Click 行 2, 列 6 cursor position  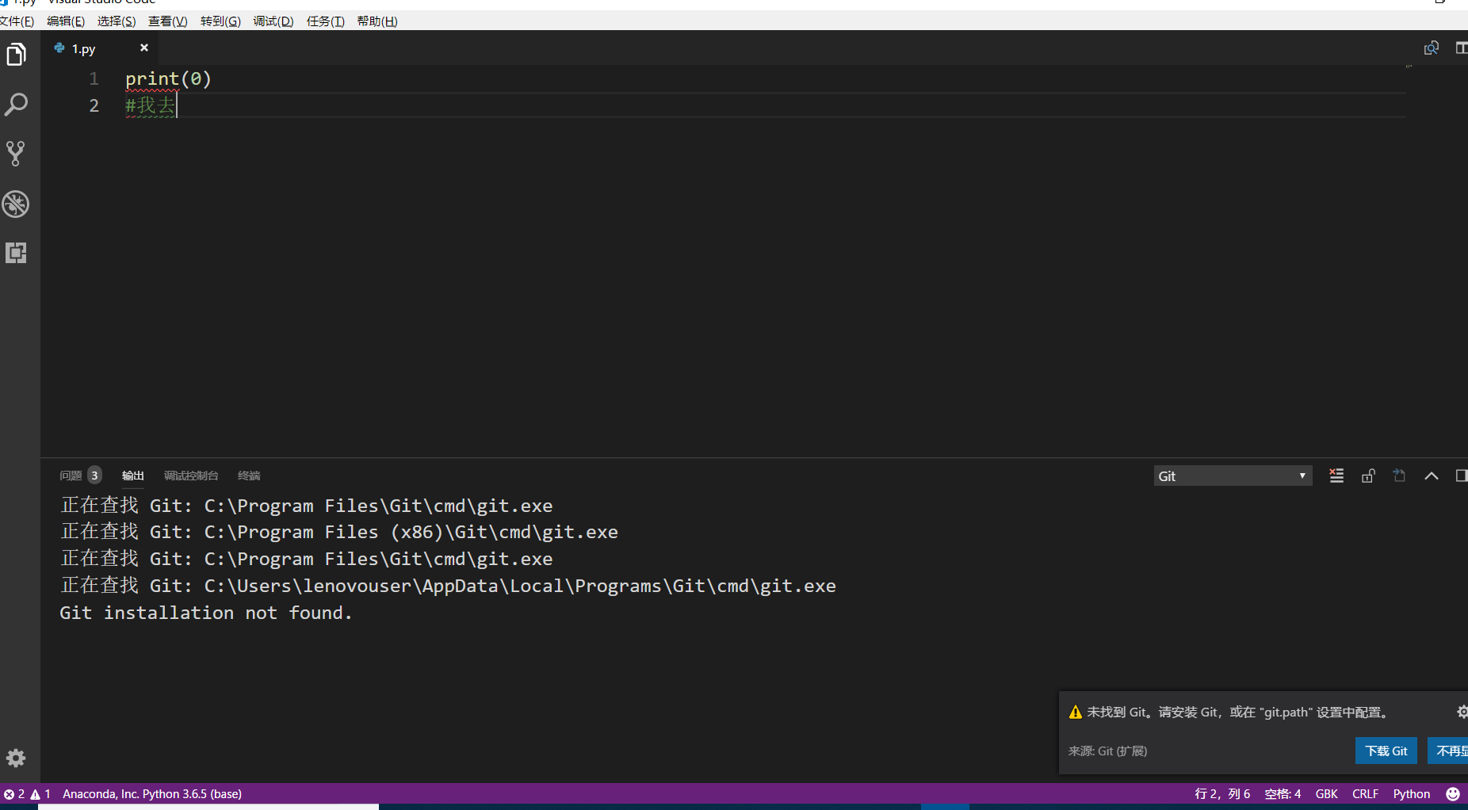pyautogui.click(x=1222, y=794)
